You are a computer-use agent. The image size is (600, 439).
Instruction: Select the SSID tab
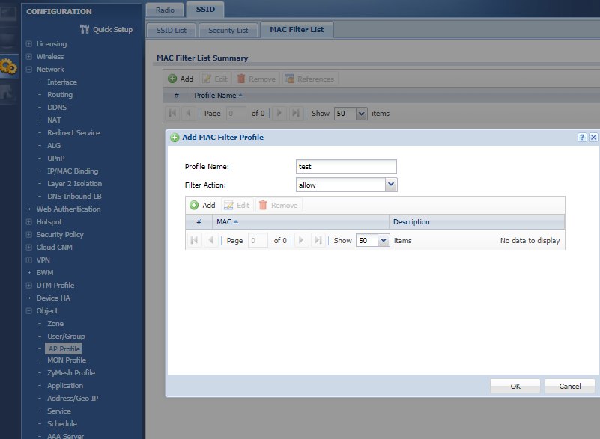[205, 9]
